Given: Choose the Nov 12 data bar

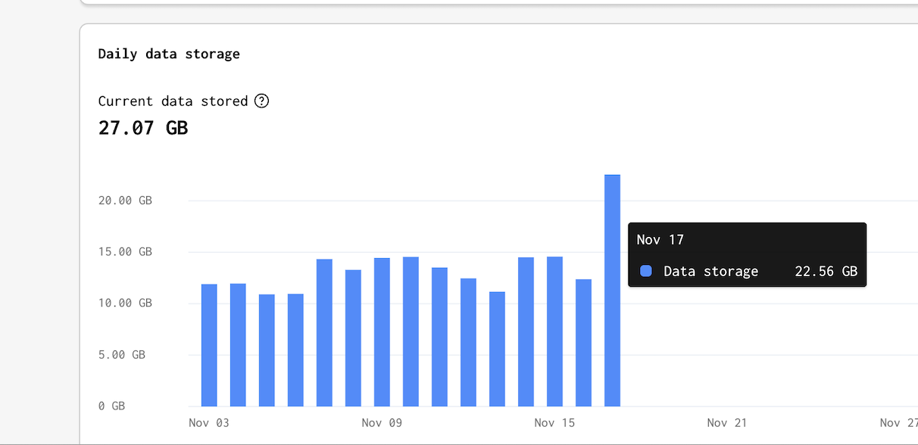Looking at the screenshot, I should [x=468, y=342].
